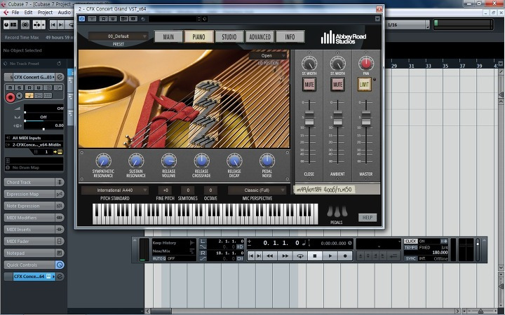
Task: Toggle the master LIMIT button
Action: tap(365, 85)
